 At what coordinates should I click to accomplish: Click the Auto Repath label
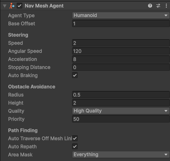click(x=22, y=147)
